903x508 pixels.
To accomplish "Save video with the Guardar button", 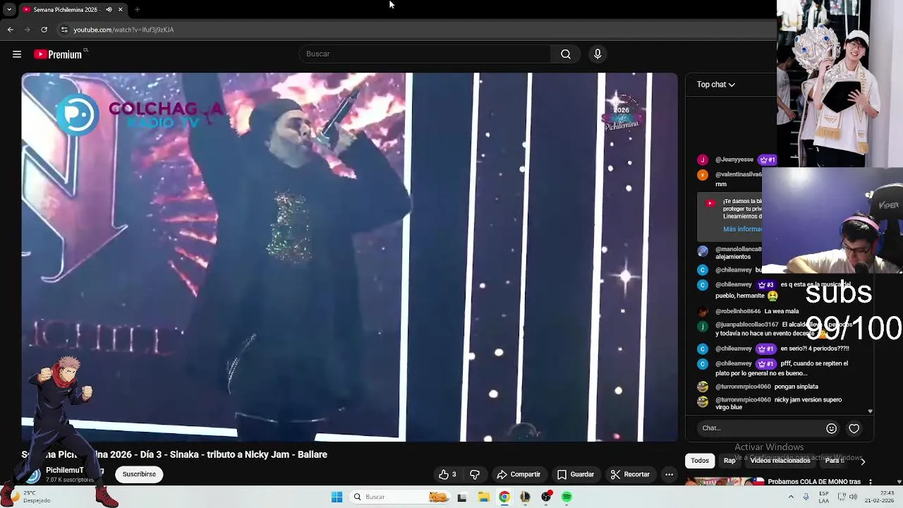I will pyautogui.click(x=576, y=474).
